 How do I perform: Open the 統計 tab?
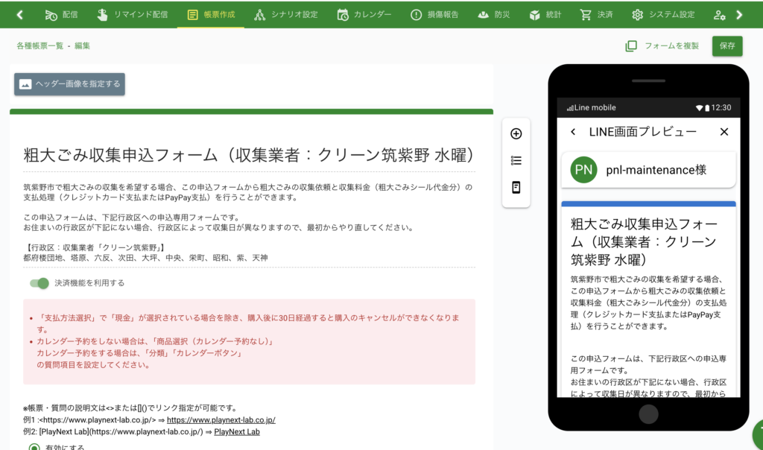tap(545, 15)
